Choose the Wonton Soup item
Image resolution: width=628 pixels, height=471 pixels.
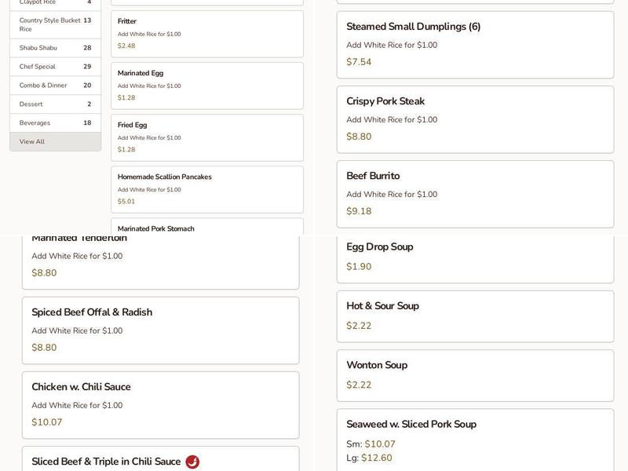coord(475,374)
